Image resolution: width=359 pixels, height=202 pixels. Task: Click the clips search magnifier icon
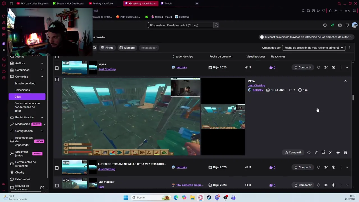[95, 48]
